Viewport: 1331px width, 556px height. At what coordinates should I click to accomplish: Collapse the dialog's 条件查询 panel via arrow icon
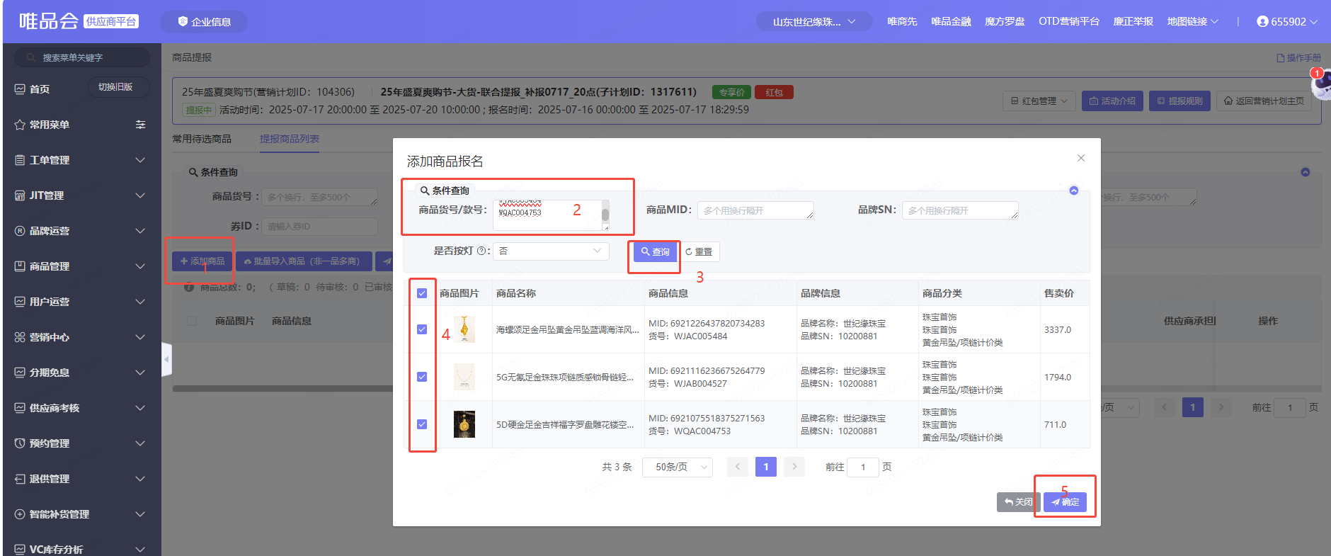point(1073,191)
